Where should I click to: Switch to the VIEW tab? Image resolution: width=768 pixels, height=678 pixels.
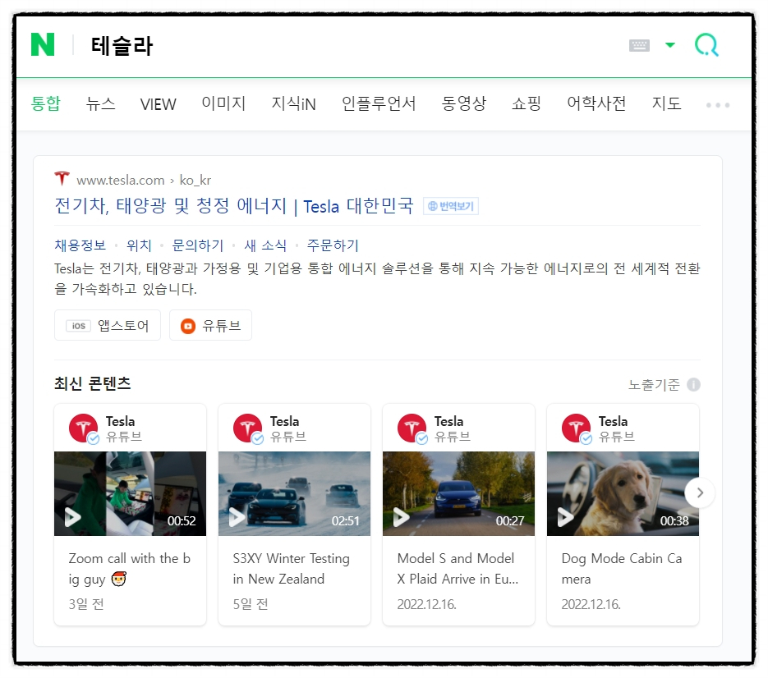[158, 104]
